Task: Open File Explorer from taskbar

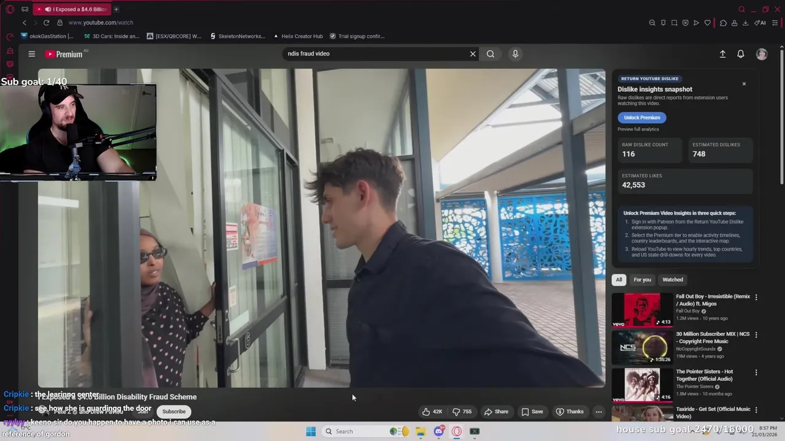Action: (x=421, y=431)
